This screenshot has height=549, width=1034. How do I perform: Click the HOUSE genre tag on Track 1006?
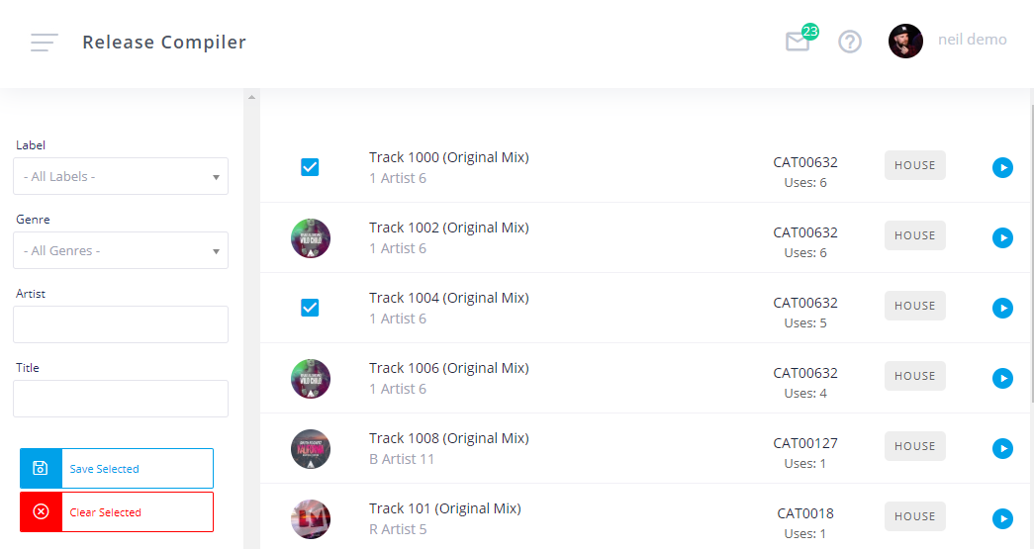914,376
